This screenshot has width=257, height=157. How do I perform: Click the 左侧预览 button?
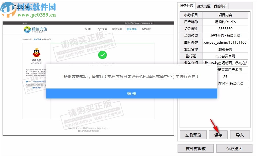click(193, 135)
